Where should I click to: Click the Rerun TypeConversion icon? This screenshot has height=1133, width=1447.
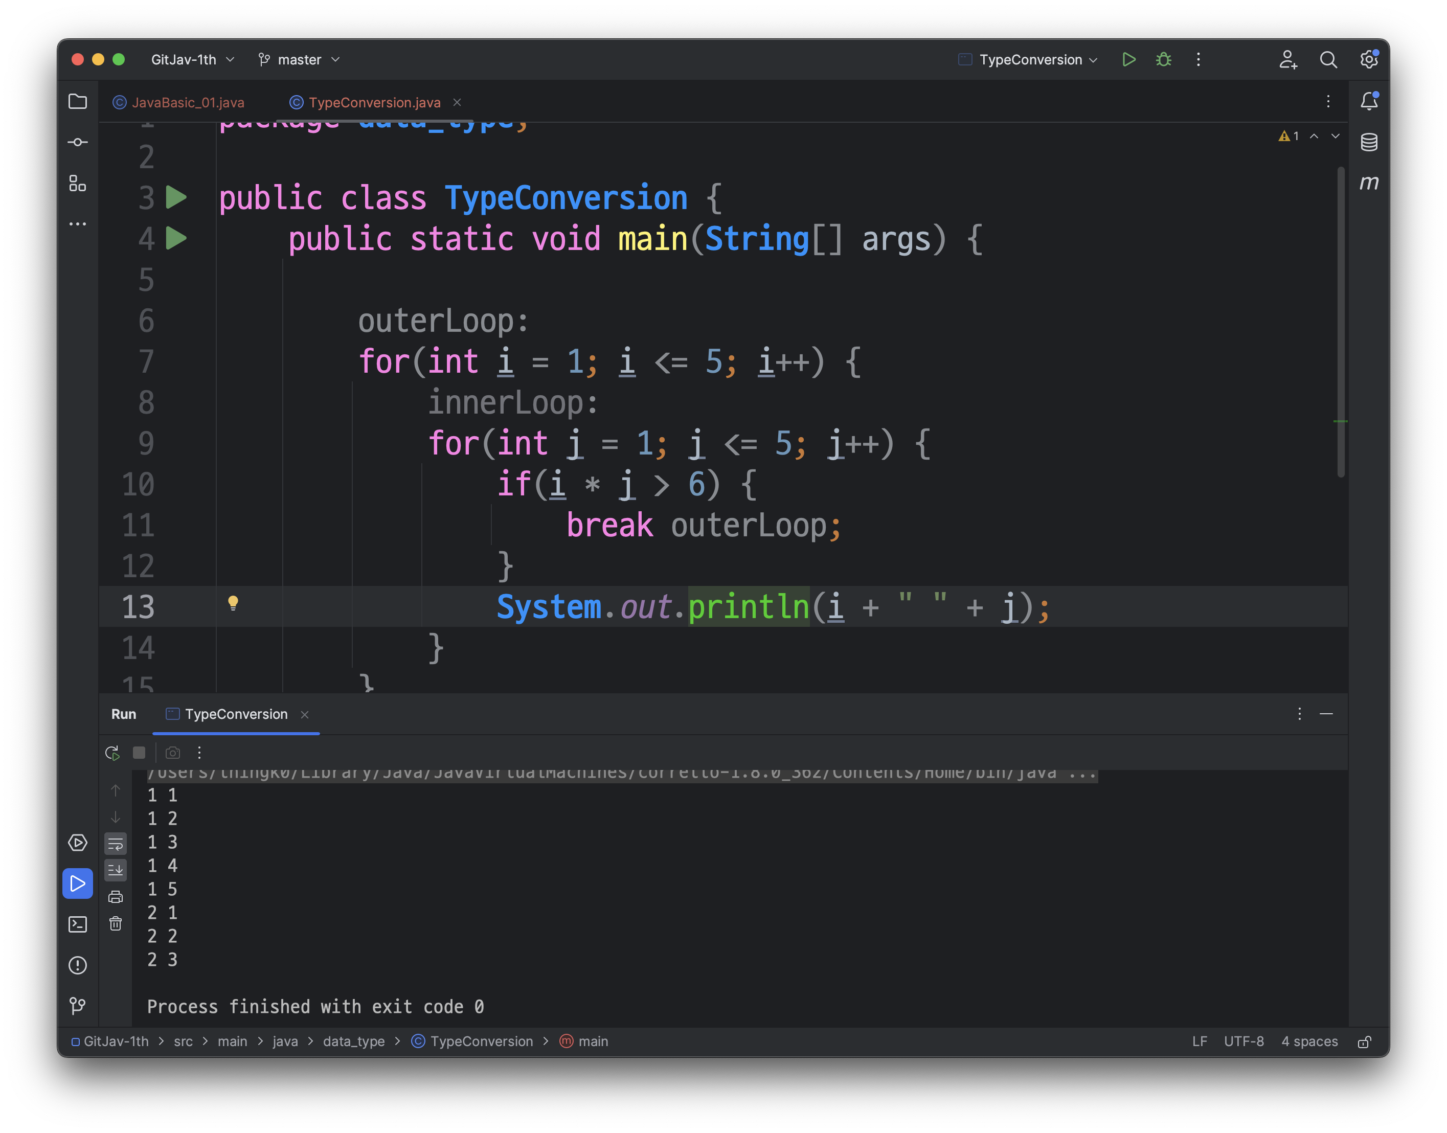click(x=112, y=752)
